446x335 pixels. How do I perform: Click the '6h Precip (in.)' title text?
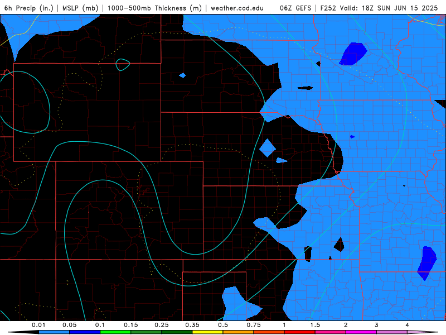29,8
